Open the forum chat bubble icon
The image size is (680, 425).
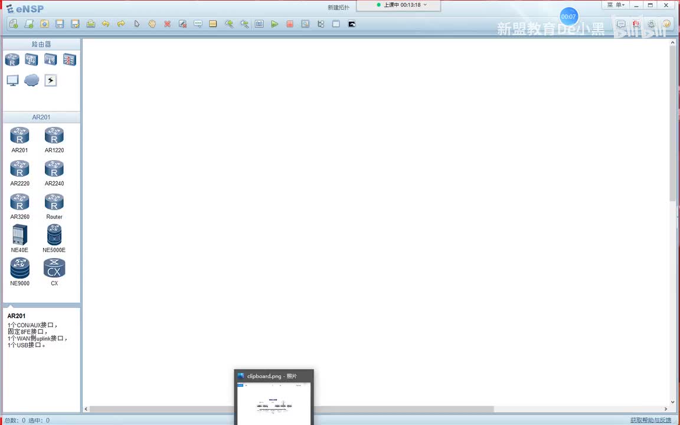(621, 24)
